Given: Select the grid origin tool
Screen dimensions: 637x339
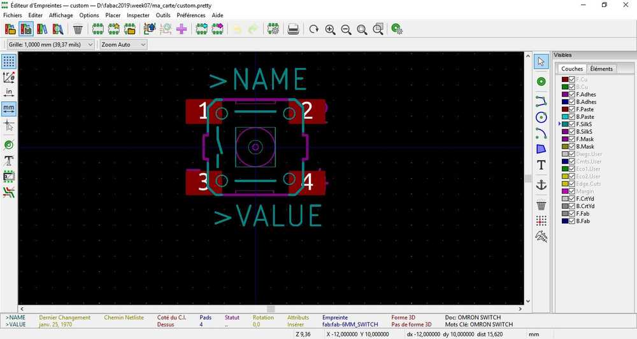Looking at the screenshot, I should point(541,221).
